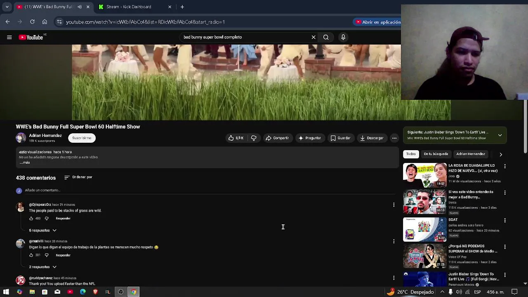Download the video with Descargar
Image resolution: width=528 pixels, height=297 pixels.
click(x=372, y=138)
